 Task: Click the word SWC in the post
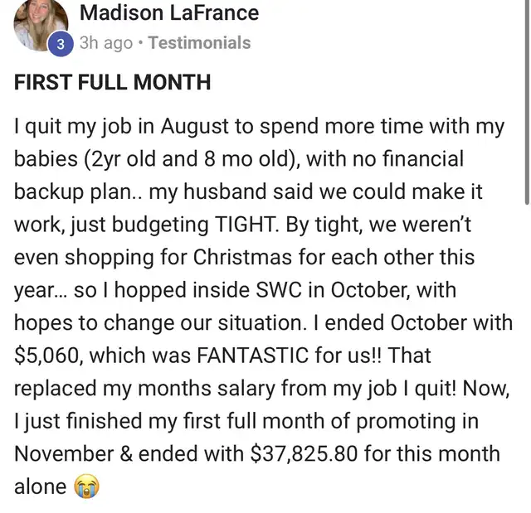point(279,290)
